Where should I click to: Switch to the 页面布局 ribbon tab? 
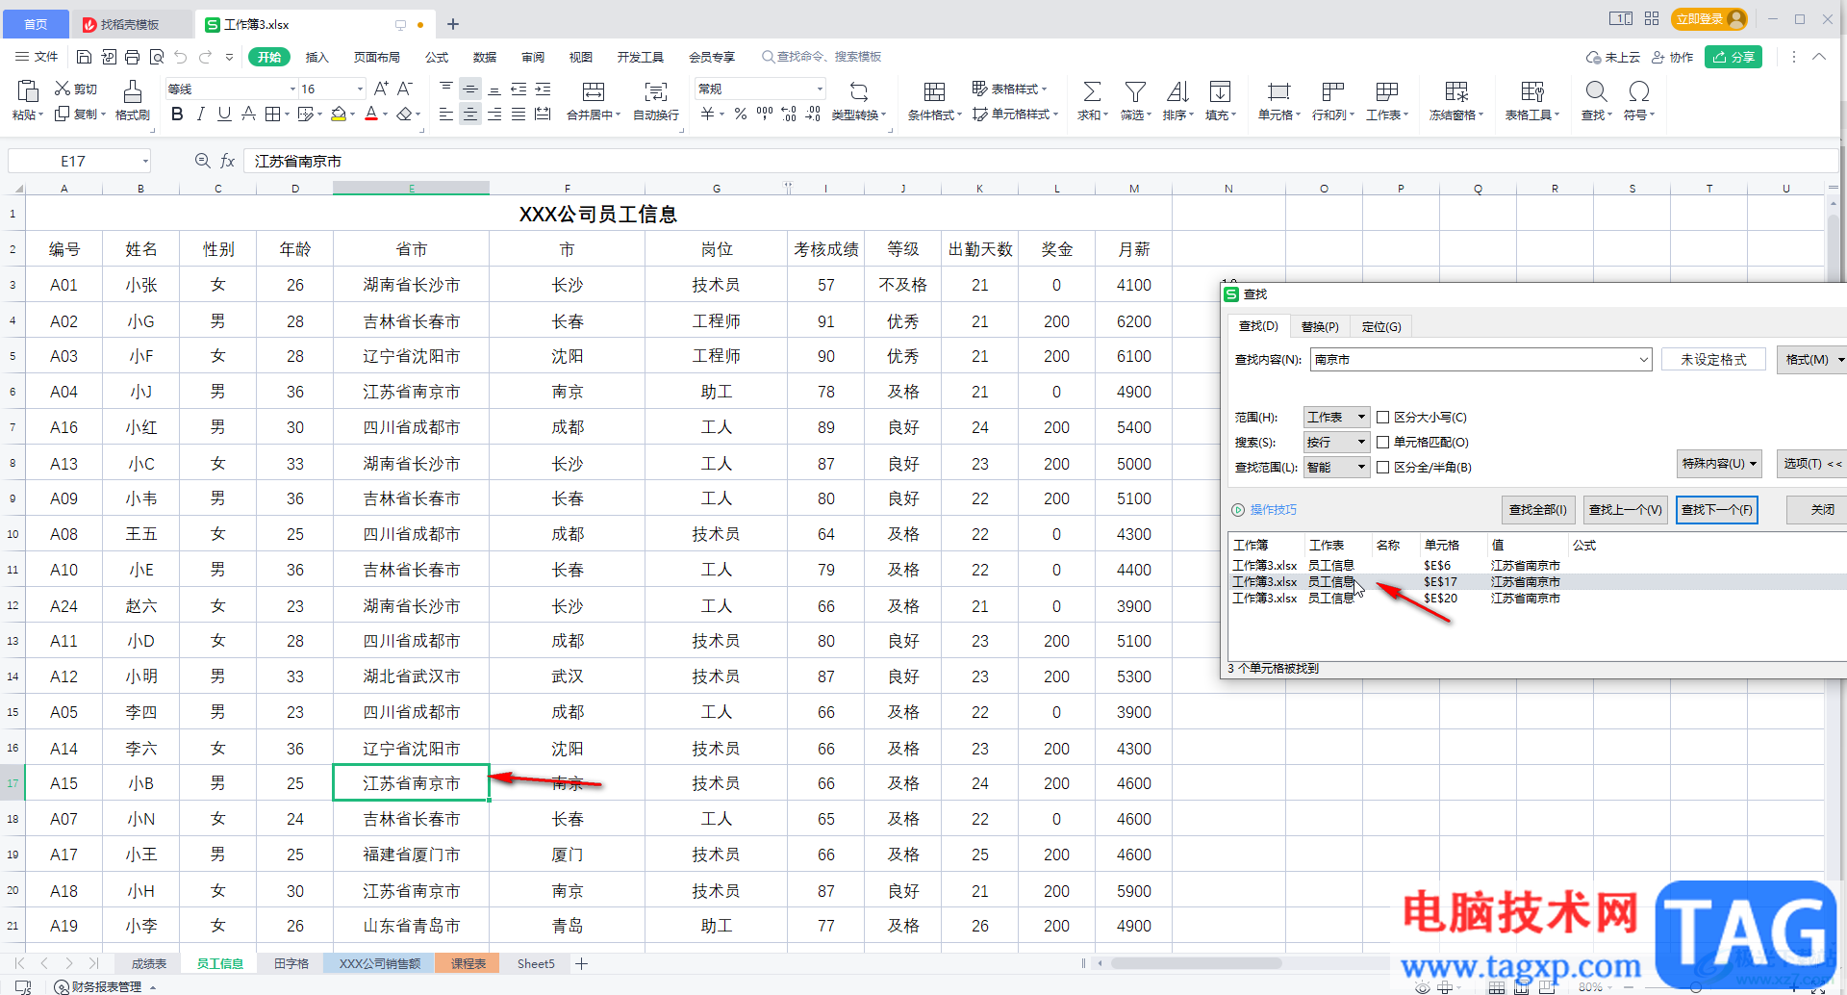tap(376, 57)
